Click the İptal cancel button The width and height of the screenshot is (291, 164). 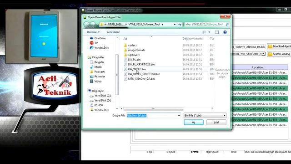pyautogui.click(x=216, y=123)
